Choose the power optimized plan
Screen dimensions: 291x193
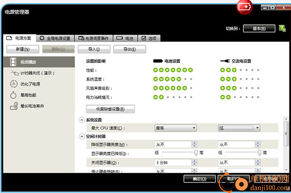[39, 84]
